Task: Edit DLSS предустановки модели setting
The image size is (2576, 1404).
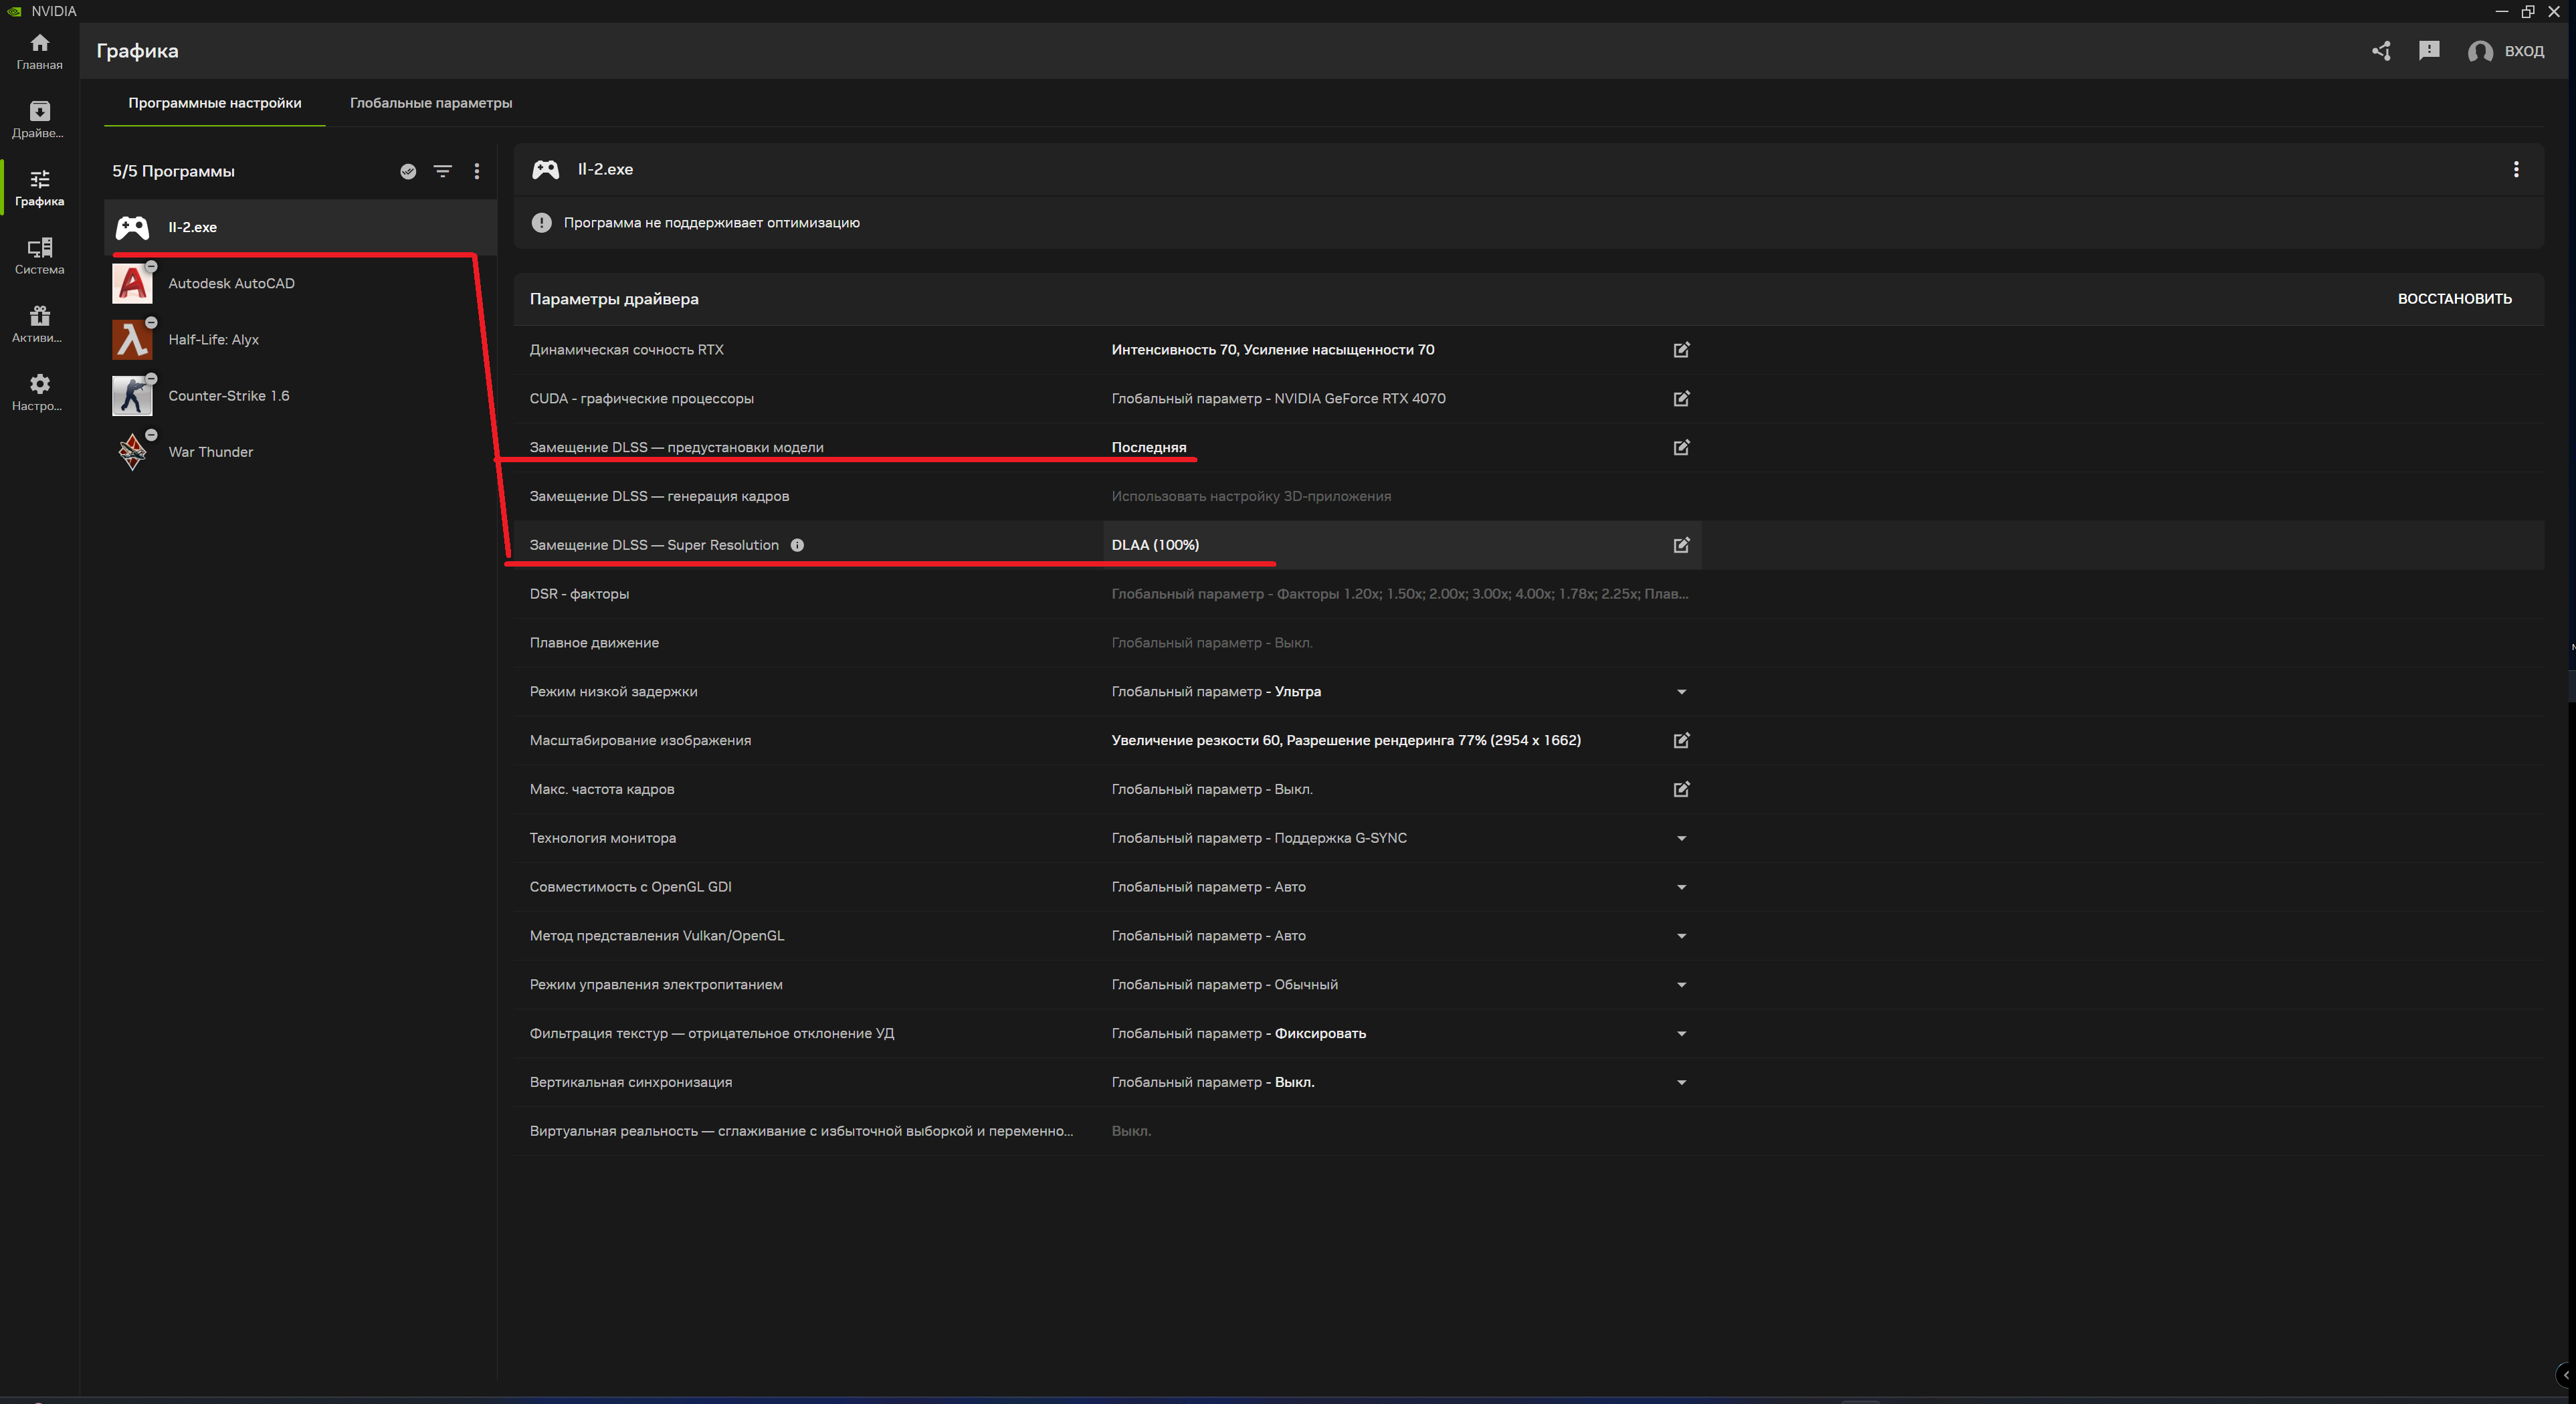Action: tap(1681, 448)
